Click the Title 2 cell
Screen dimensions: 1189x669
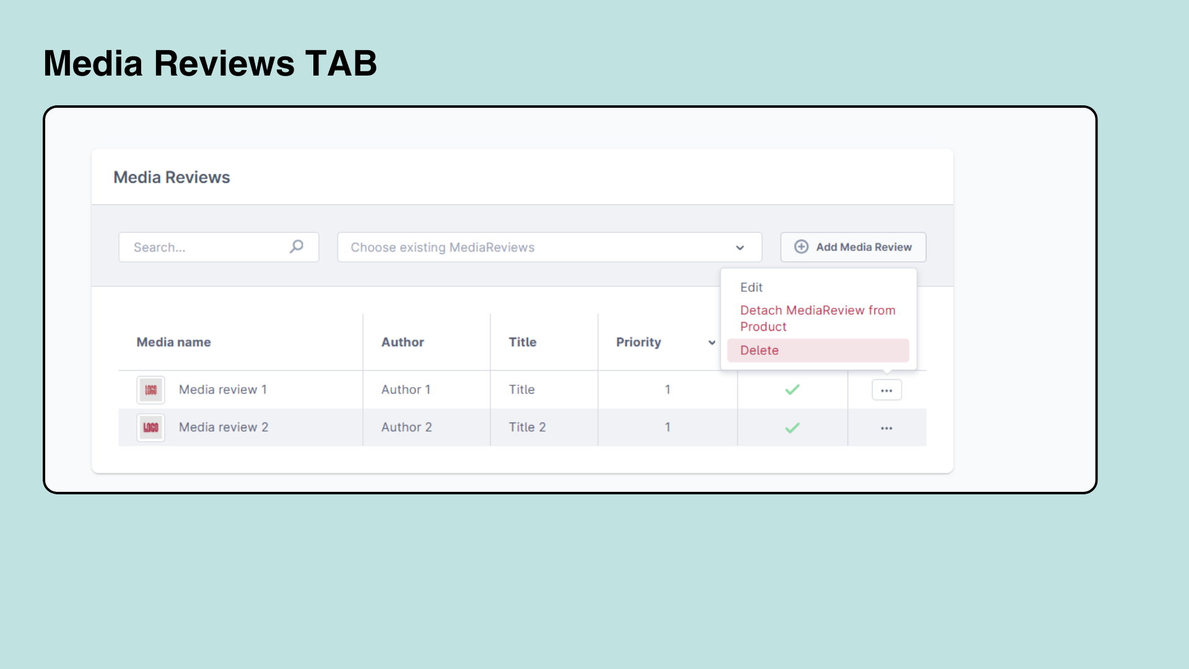pyautogui.click(x=528, y=427)
